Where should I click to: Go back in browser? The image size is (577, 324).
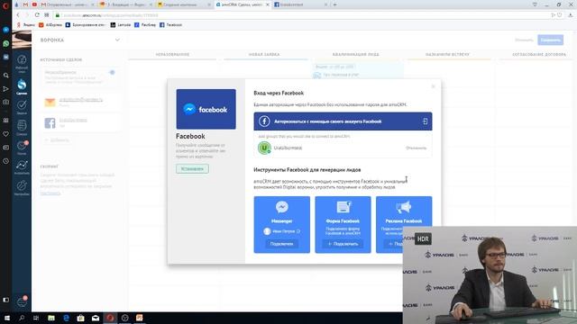18,15
